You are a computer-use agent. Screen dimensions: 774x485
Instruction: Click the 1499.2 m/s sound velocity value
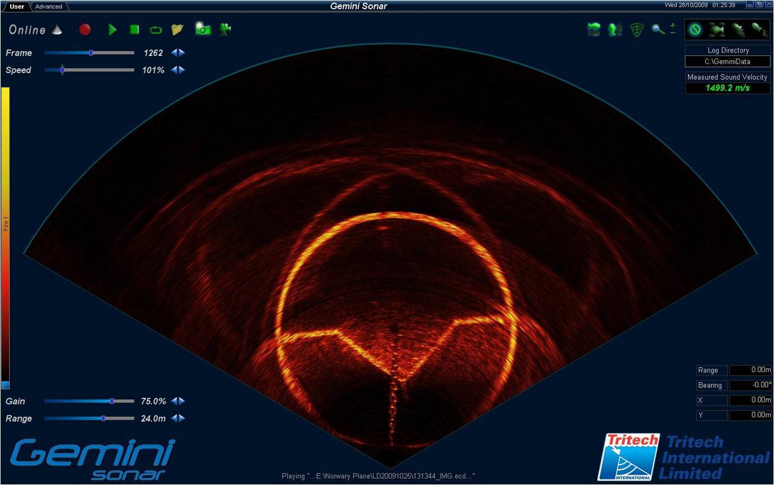728,88
